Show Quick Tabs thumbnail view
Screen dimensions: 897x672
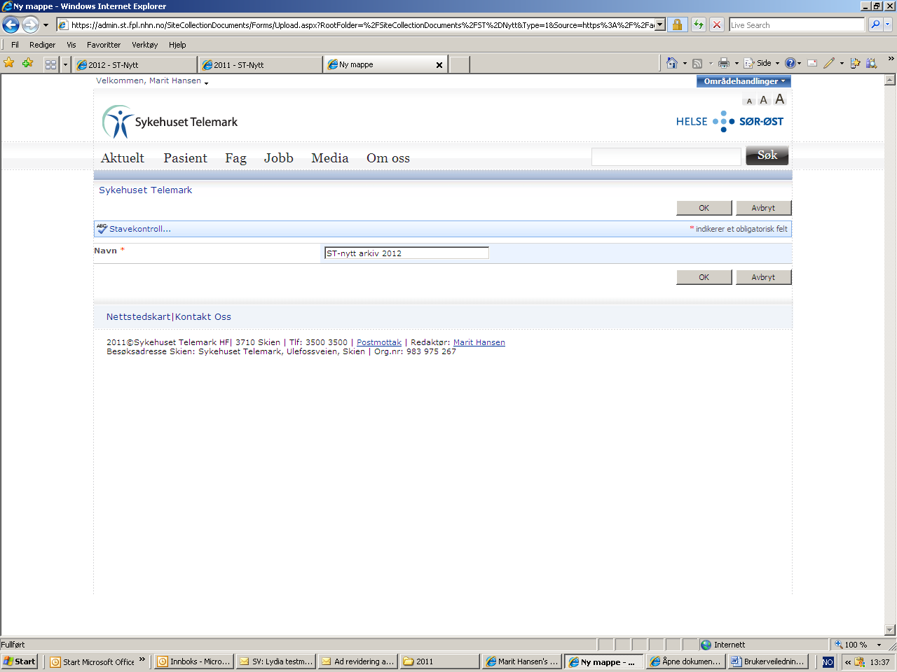tap(50, 64)
